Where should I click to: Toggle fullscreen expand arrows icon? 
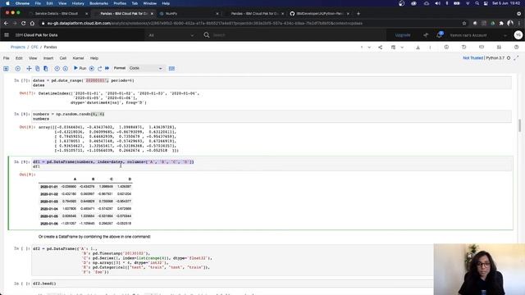pos(516,58)
